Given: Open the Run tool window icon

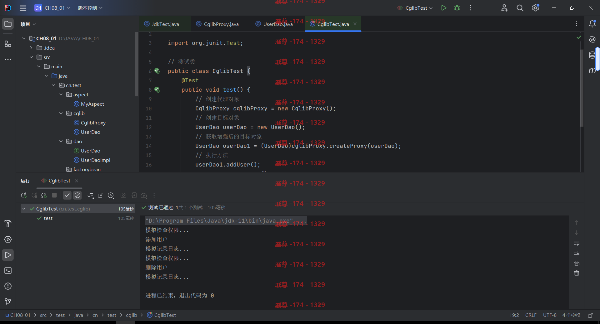Looking at the screenshot, I should (x=8, y=255).
